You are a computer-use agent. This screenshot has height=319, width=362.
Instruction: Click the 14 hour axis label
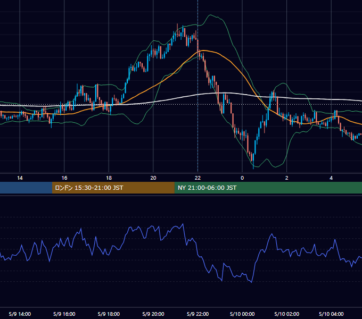pos(20,178)
